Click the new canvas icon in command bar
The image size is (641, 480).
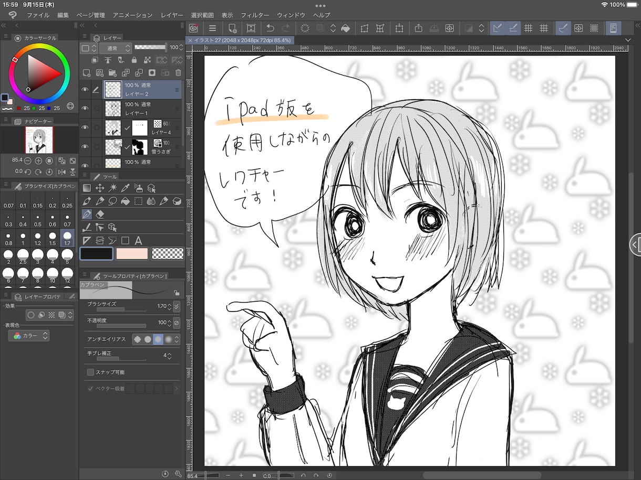click(x=232, y=28)
